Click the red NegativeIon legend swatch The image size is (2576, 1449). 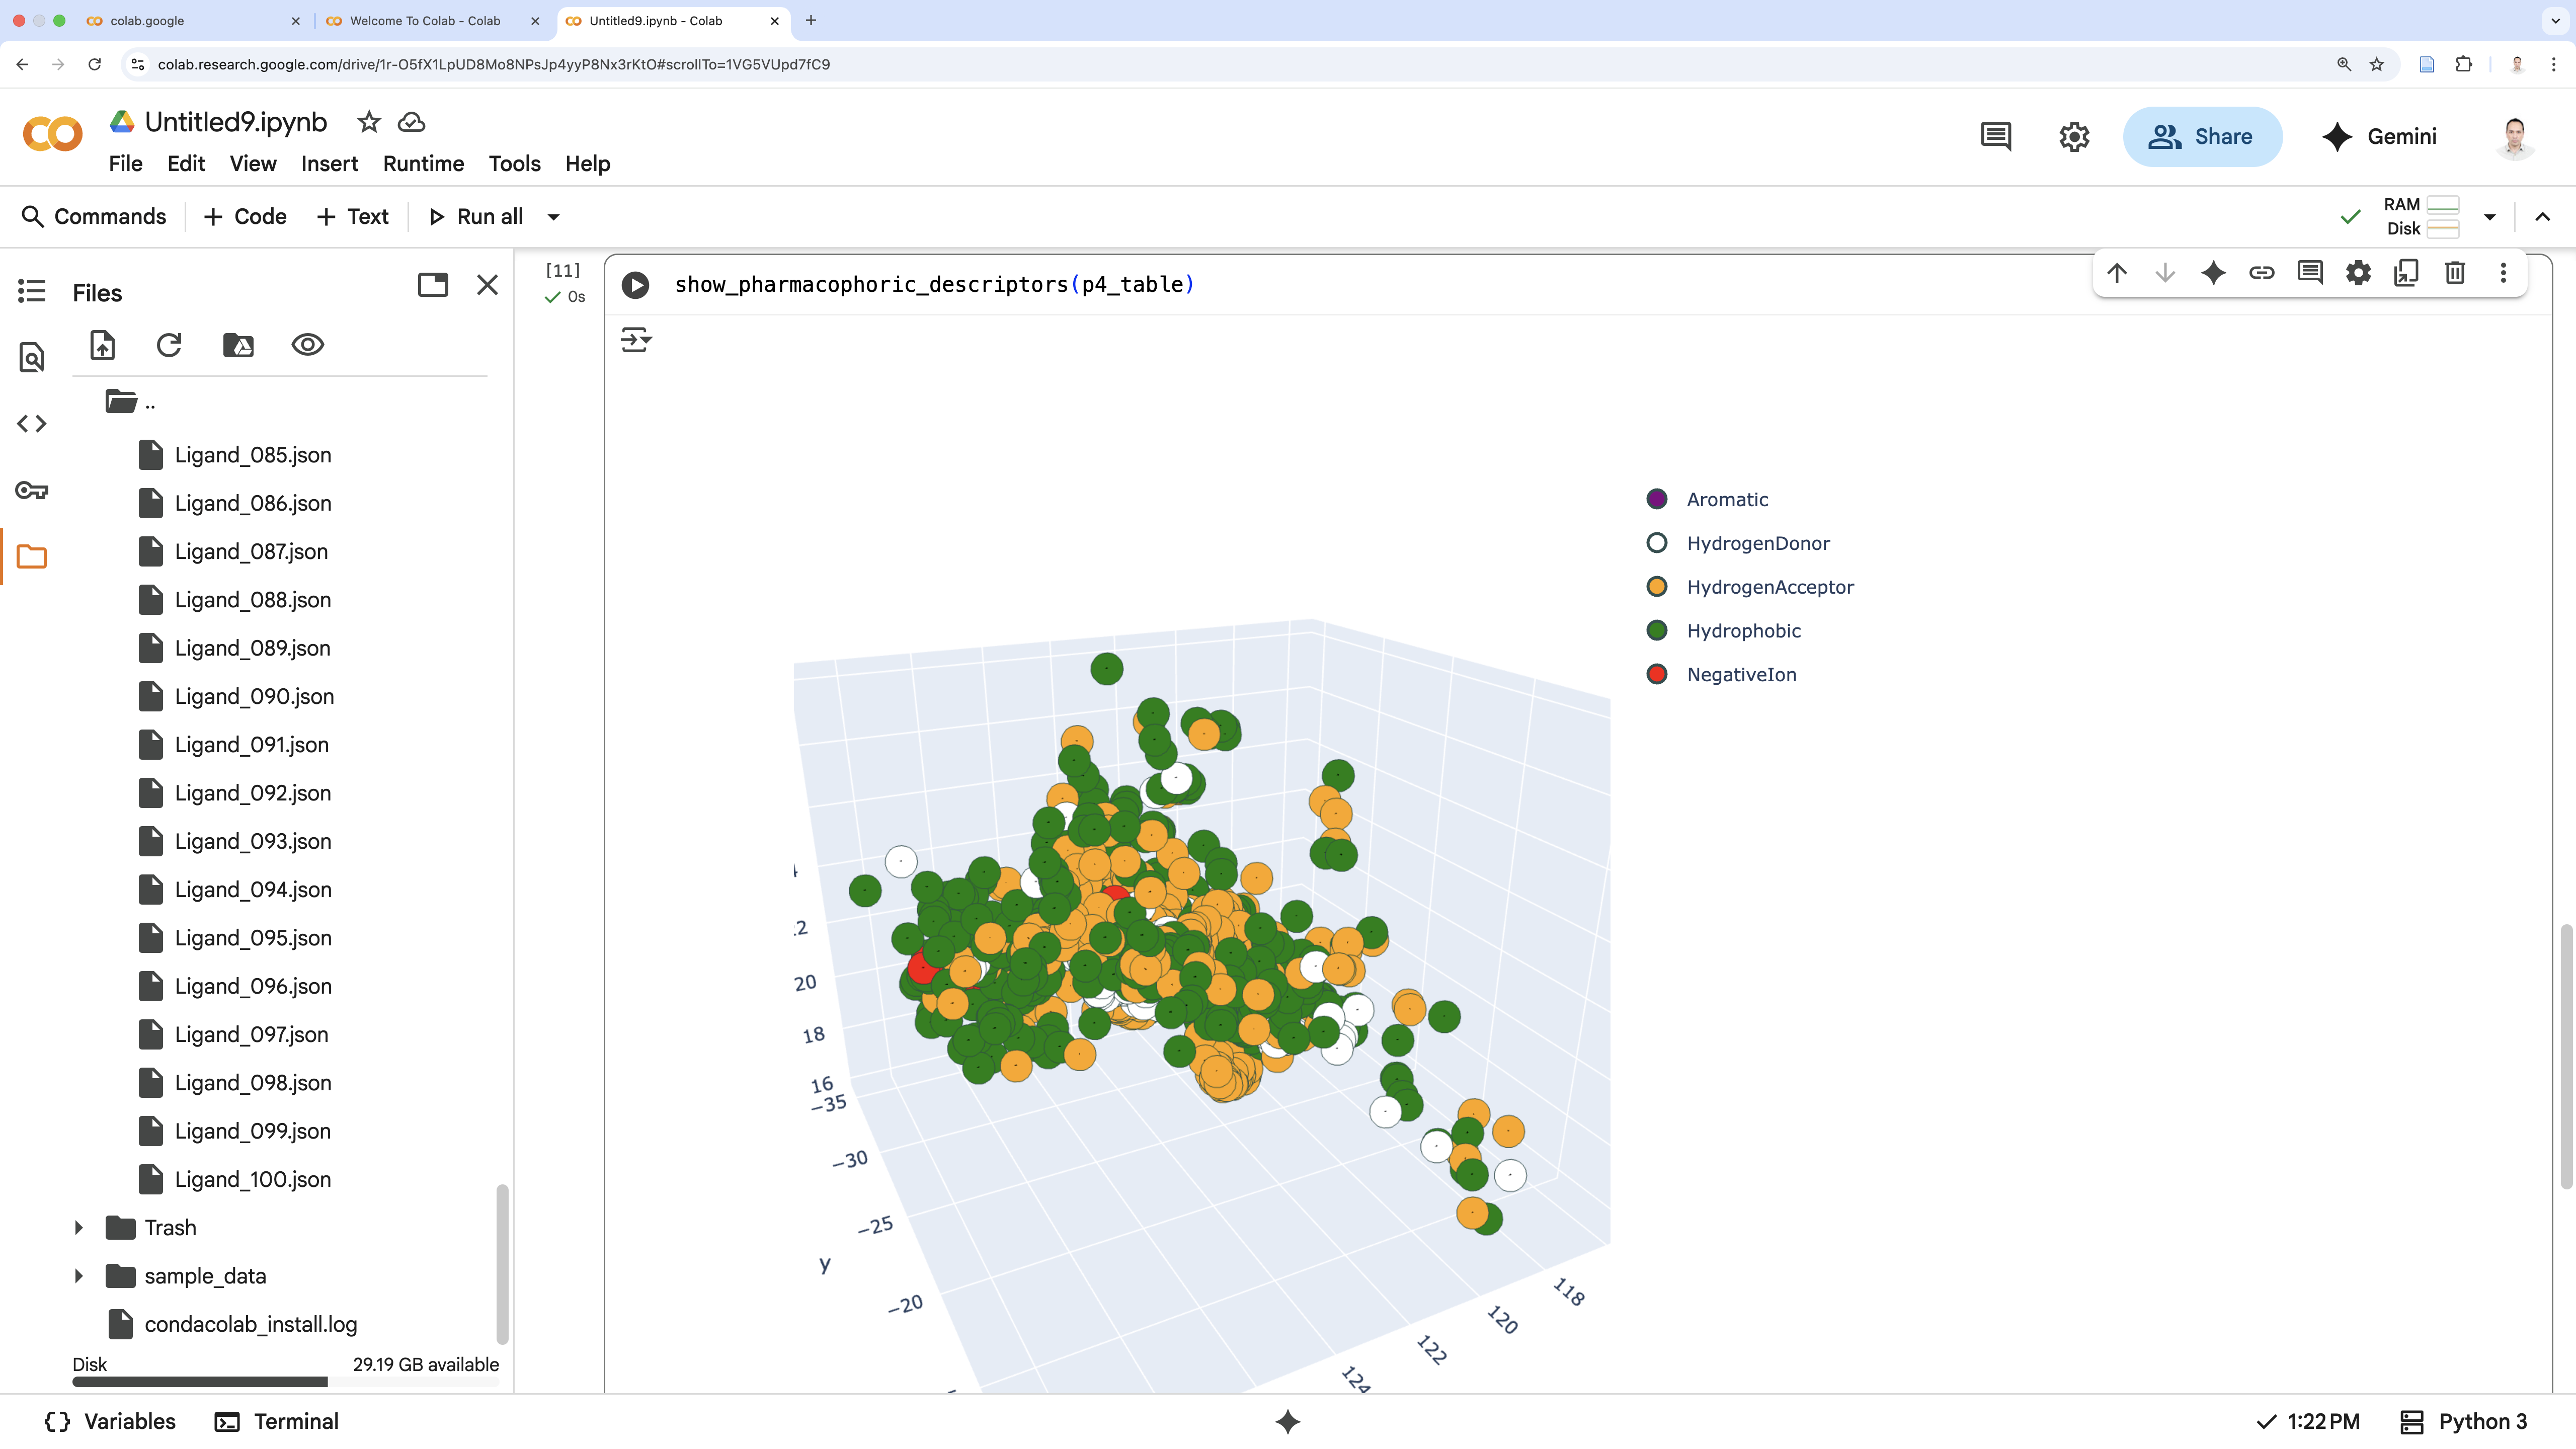(1657, 674)
